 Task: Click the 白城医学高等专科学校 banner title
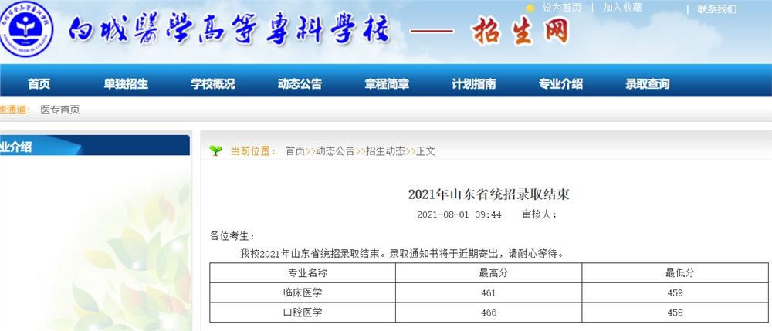coord(229,31)
